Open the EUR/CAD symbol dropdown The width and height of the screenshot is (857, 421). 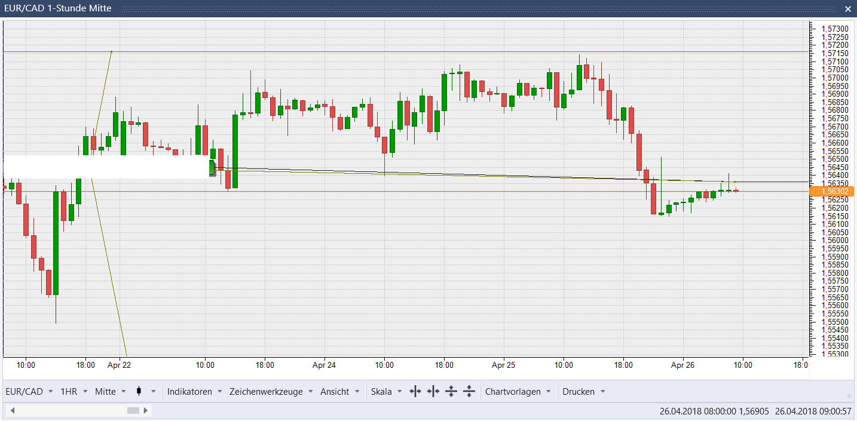(x=29, y=392)
